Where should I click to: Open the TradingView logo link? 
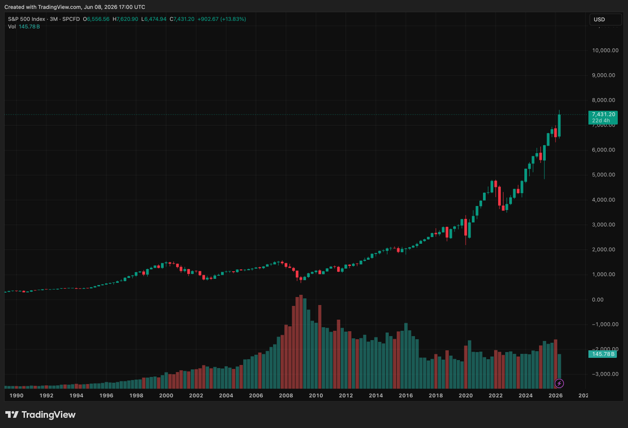pos(40,415)
